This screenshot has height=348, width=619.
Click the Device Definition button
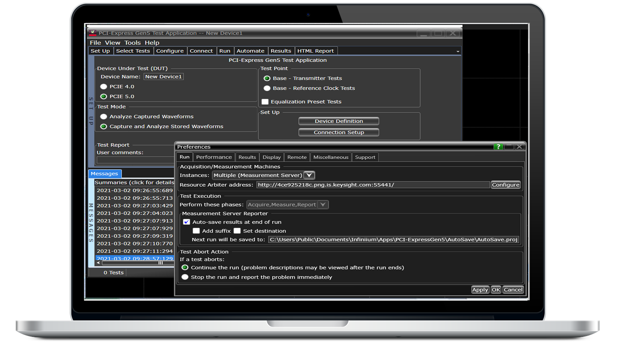(339, 121)
